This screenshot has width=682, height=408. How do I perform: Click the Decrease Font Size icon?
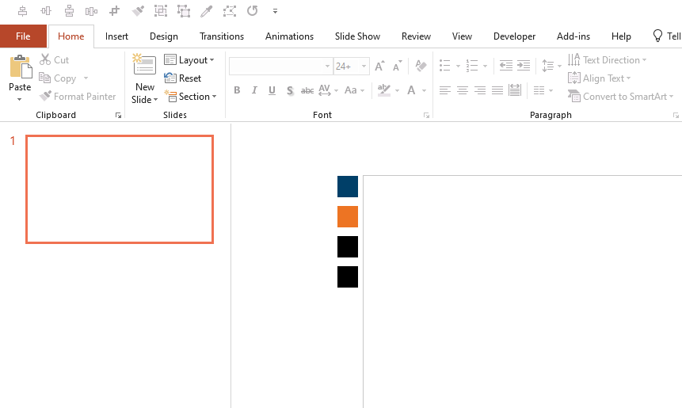(397, 66)
